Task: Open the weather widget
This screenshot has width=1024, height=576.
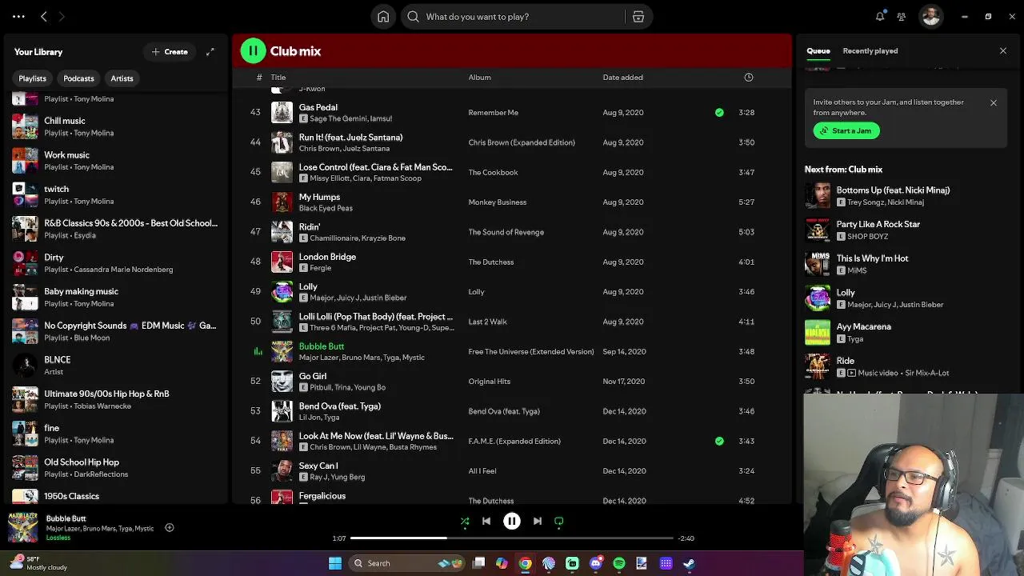Action: pyautogui.click(x=38, y=563)
